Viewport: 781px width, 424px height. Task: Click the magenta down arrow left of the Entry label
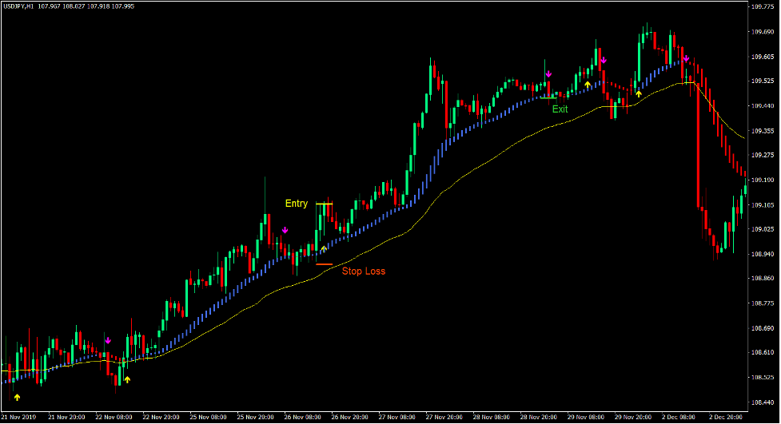tap(285, 230)
